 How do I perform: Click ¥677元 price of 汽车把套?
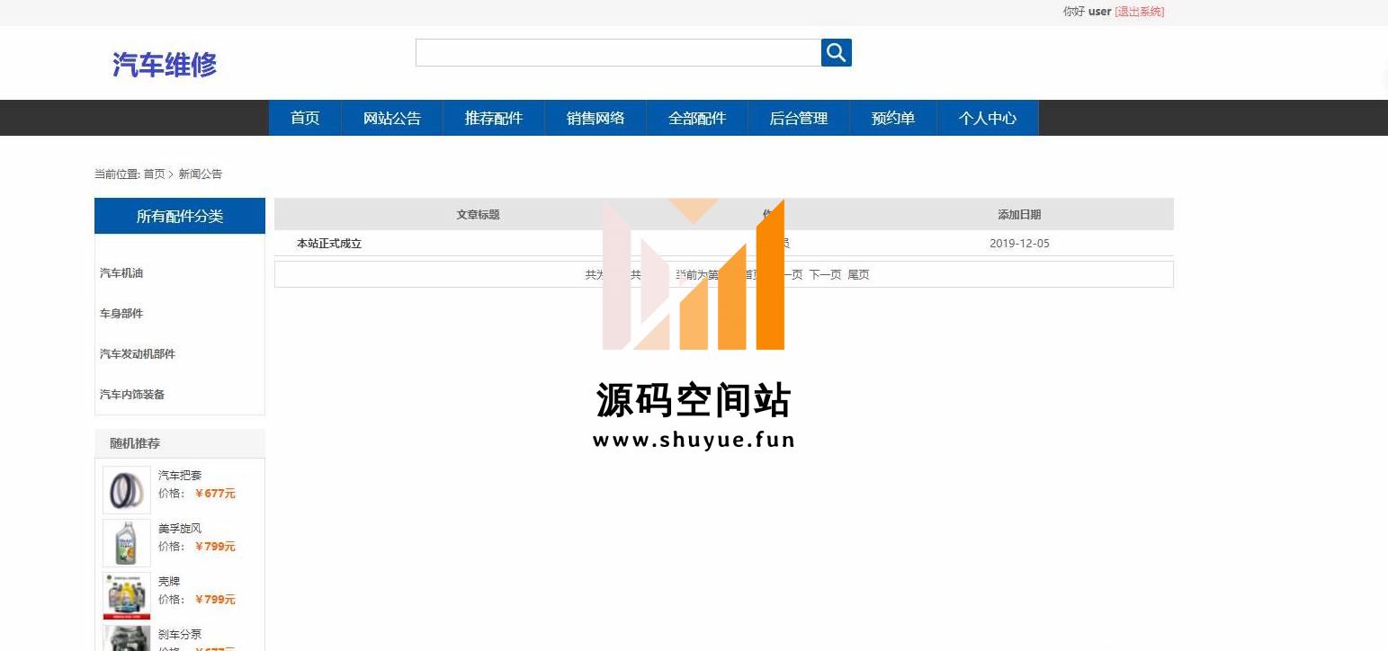pyautogui.click(x=215, y=494)
